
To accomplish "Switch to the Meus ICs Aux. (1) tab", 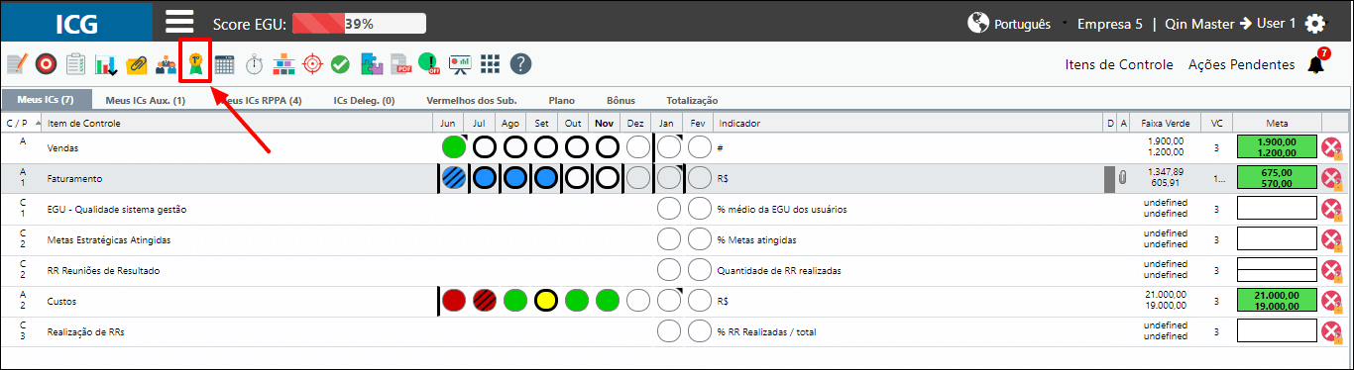I will pos(145,100).
